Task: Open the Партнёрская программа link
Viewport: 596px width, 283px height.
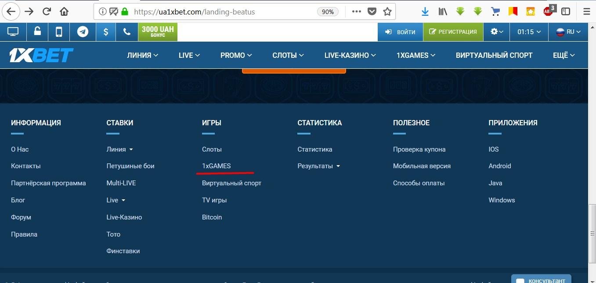Action: coord(48,183)
